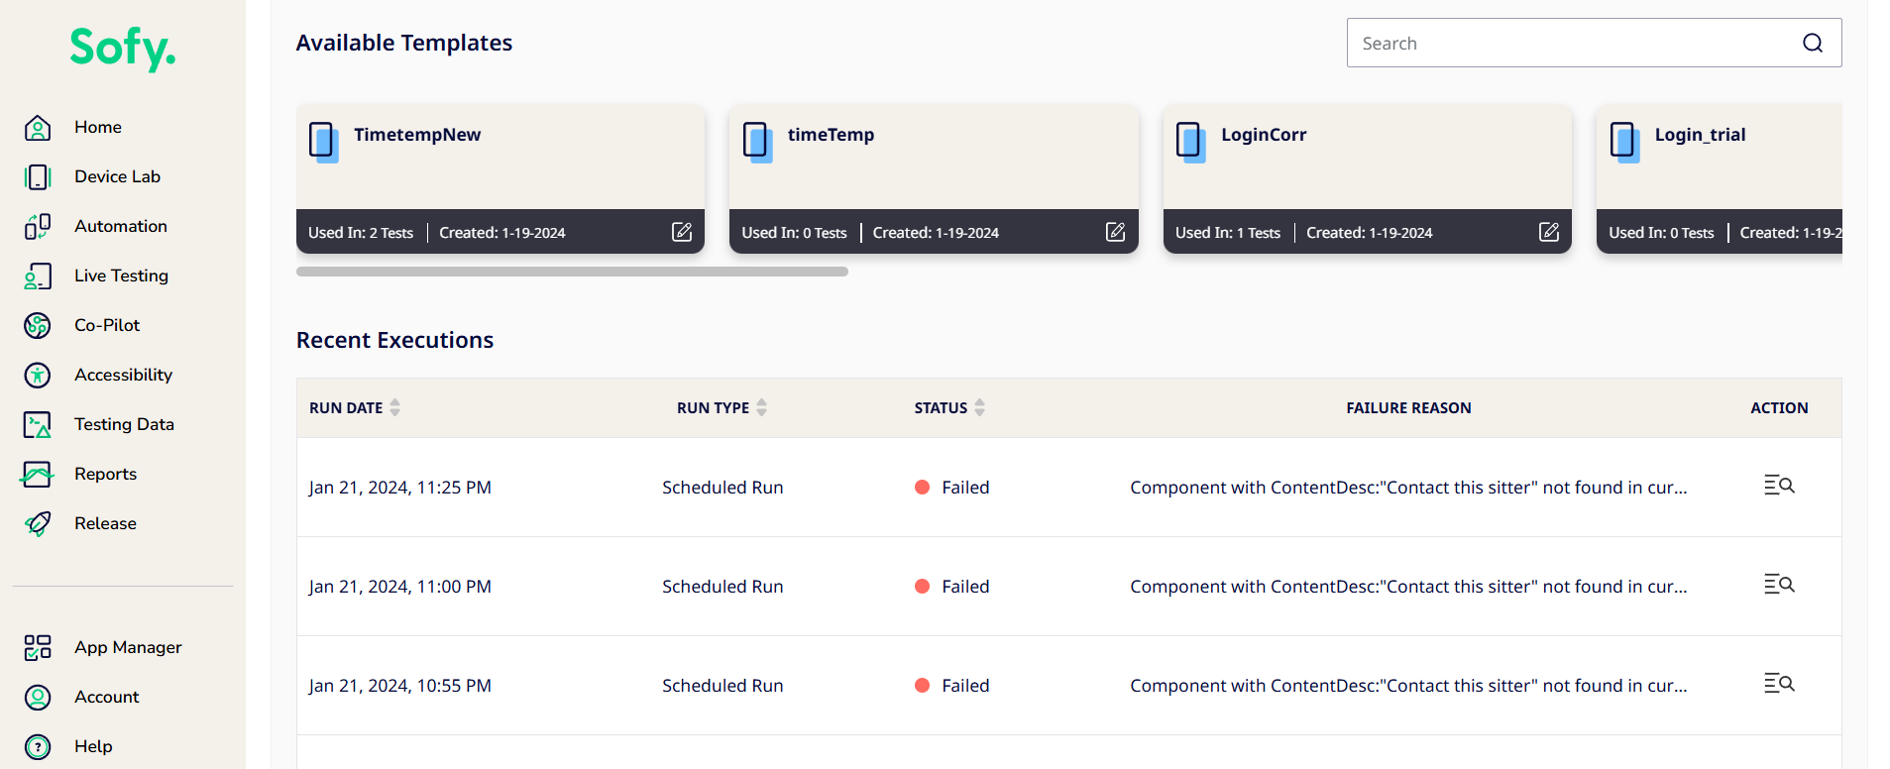Focus the template Search field
Screen dimensions: 1890x769
pos(1571,43)
